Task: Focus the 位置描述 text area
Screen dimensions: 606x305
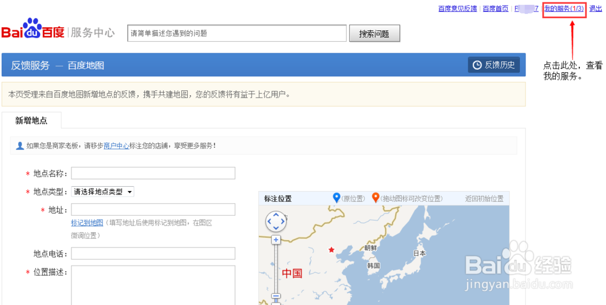Action: coord(153,285)
